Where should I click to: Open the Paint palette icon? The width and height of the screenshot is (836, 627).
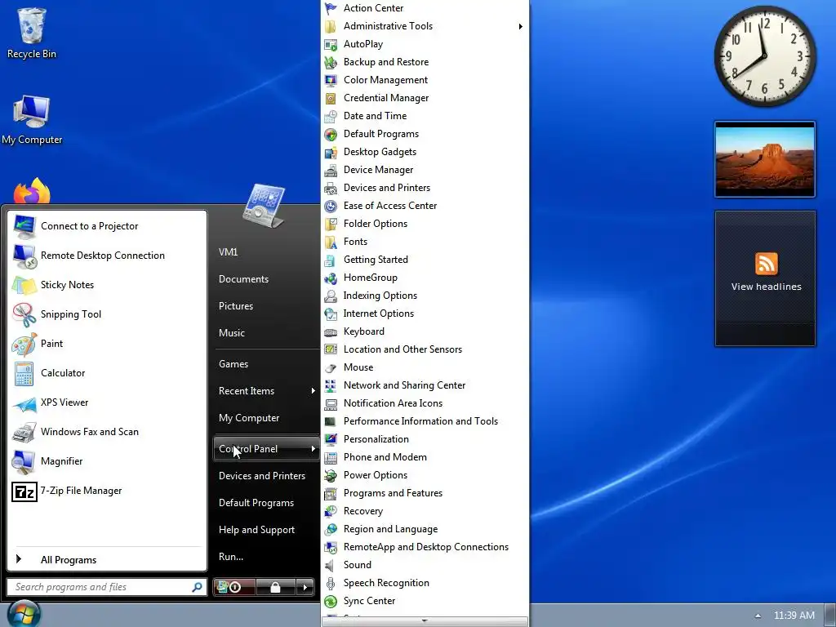(x=24, y=344)
